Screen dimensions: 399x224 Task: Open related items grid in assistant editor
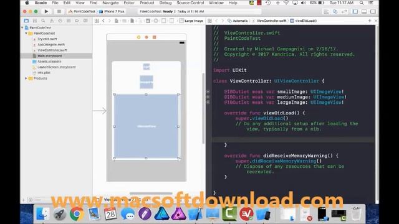click(209, 21)
